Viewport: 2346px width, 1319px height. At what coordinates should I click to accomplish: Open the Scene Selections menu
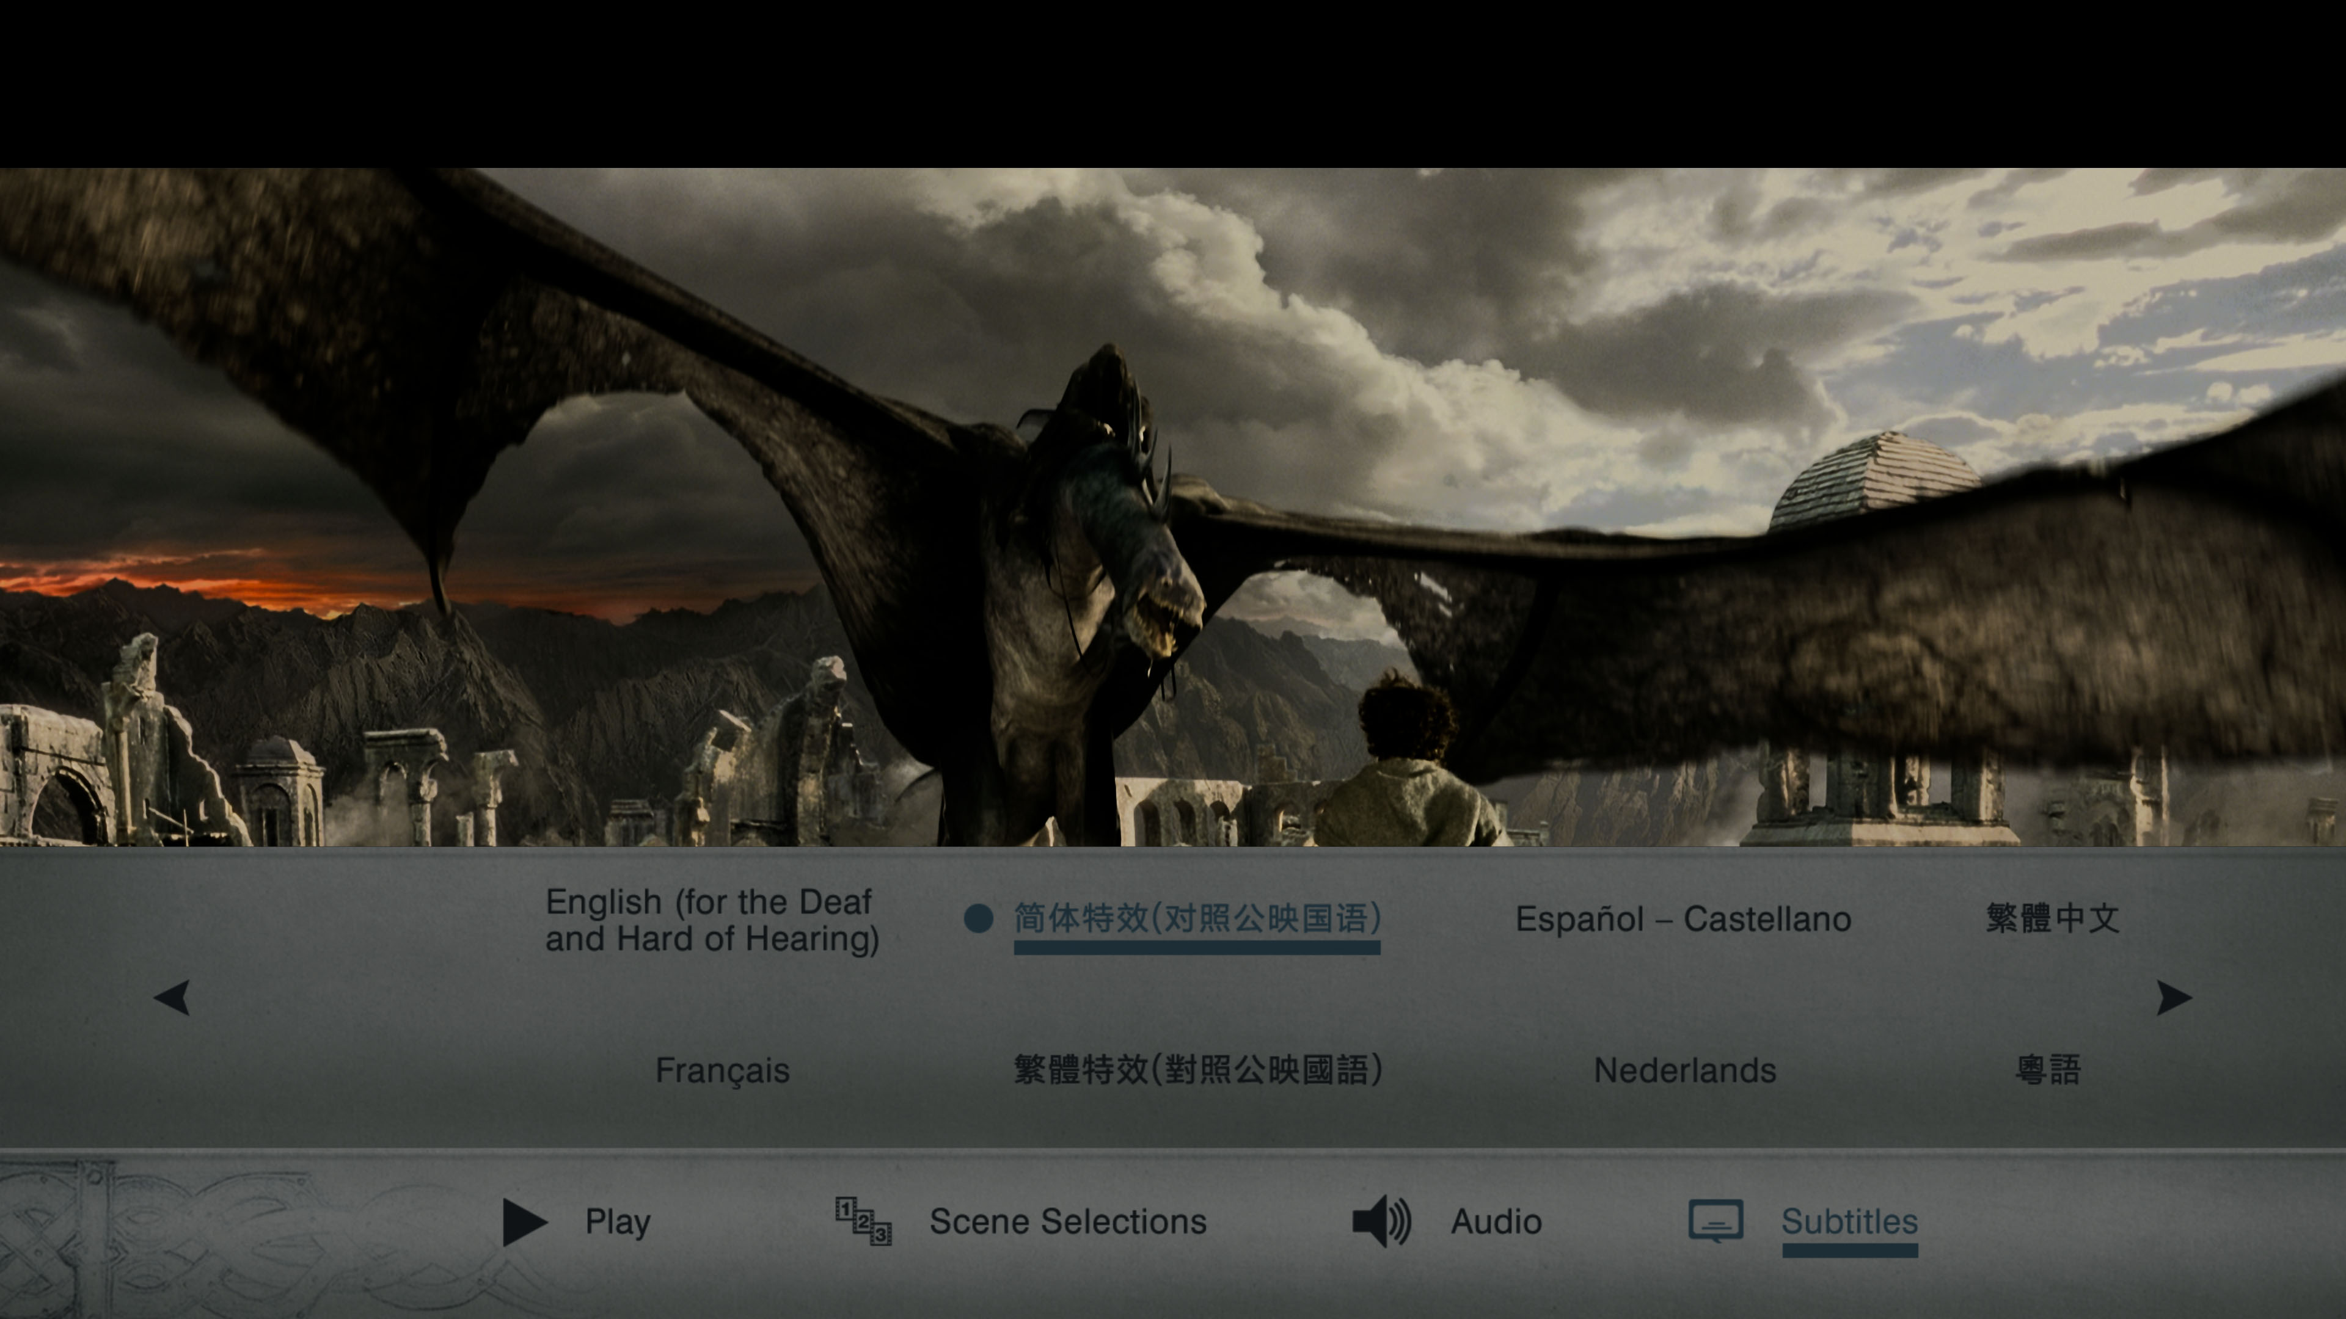[1067, 1221]
